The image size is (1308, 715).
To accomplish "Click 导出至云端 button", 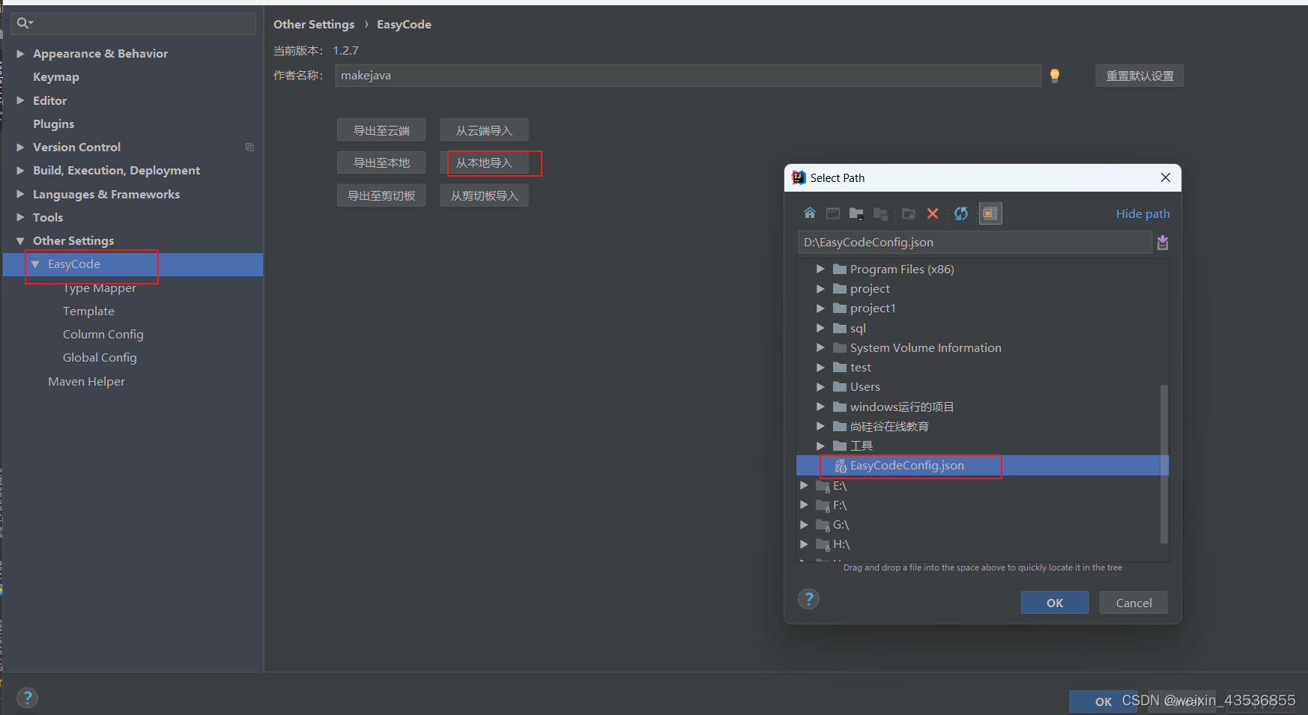I will (x=381, y=130).
